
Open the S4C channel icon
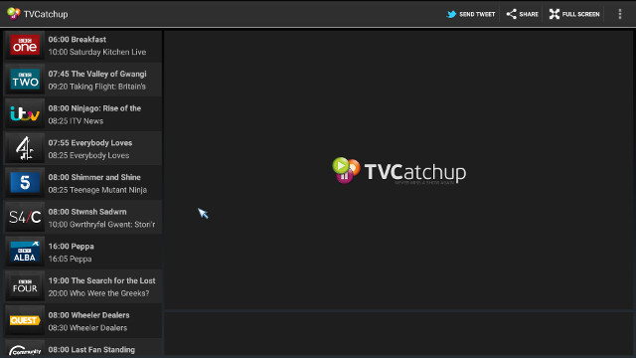pyautogui.click(x=25, y=218)
